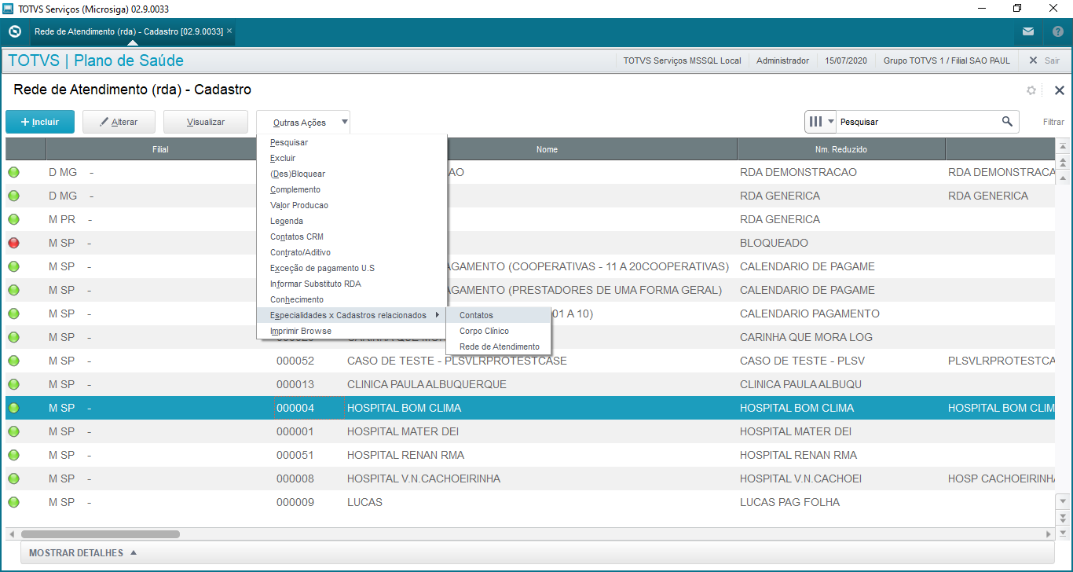
Task: Open the column selector dropdown beside search
Action: [x=821, y=122]
